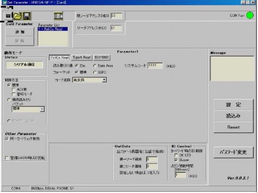Expand the パケット dropdown under 制御方法
258x193 pixels.
42,109
